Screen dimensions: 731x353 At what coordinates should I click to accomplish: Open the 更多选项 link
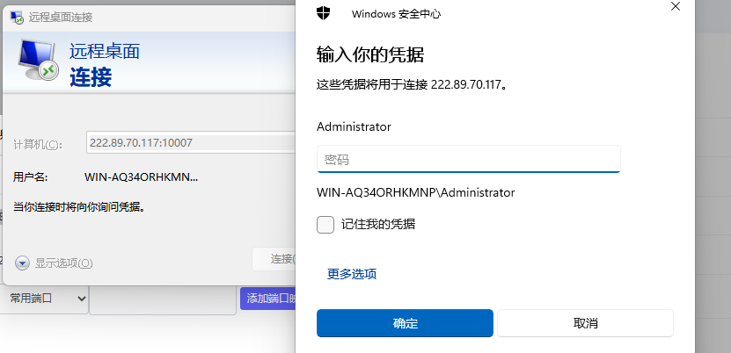(x=352, y=274)
